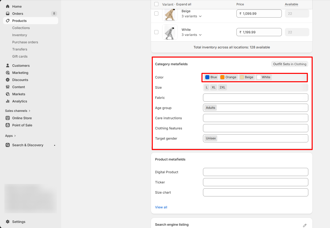Click the Beige price field 1,099.99
Screen dimensions: 330x228
(259, 14)
